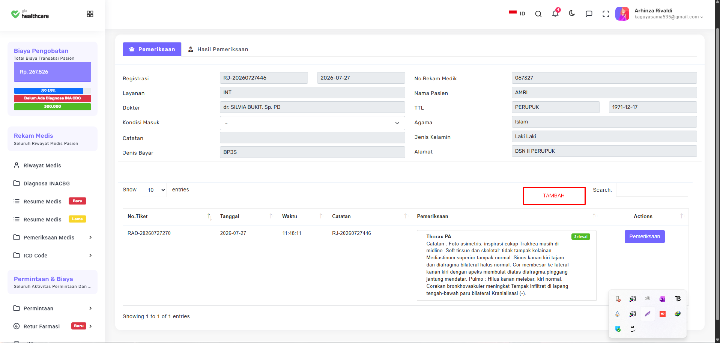This screenshot has width=720, height=343.
Task: Click the search magnifier icon in header
Action: pyautogui.click(x=538, y=14)
